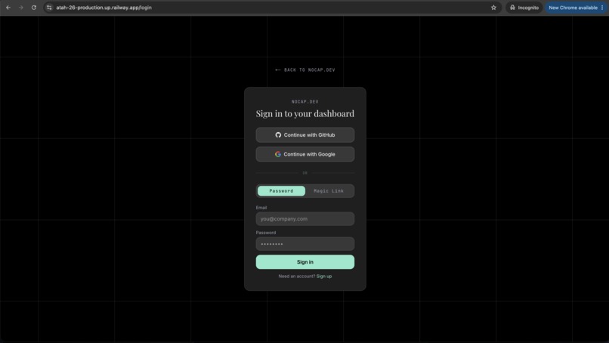This screenshot has width=609, height=343.
Task: Click the NOCAP.DEV label above heading
Action: (x=305, y=102)
